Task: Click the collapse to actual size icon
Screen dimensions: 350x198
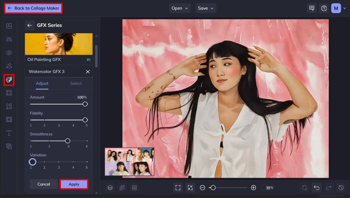Action: [190, 188]
